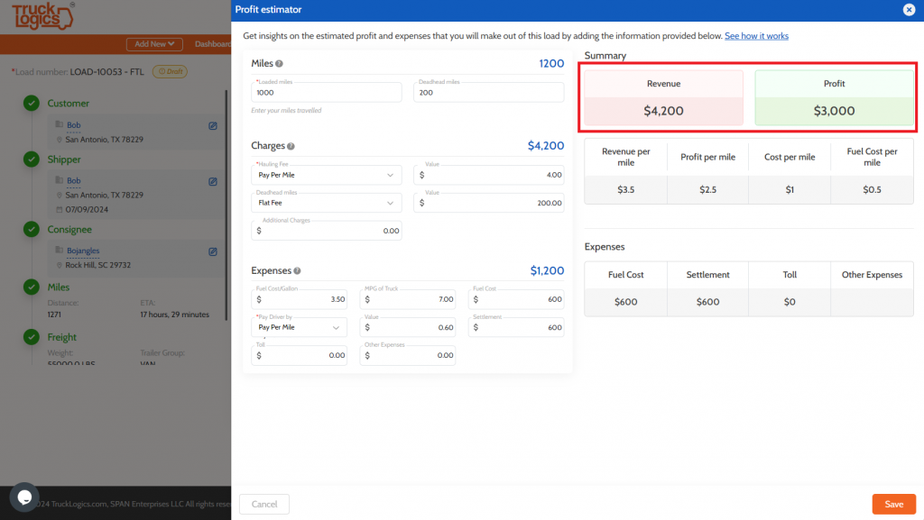The image size is (924, 520).
Task: Click the Profit per mile value $2.5
Action: (707, 189)
